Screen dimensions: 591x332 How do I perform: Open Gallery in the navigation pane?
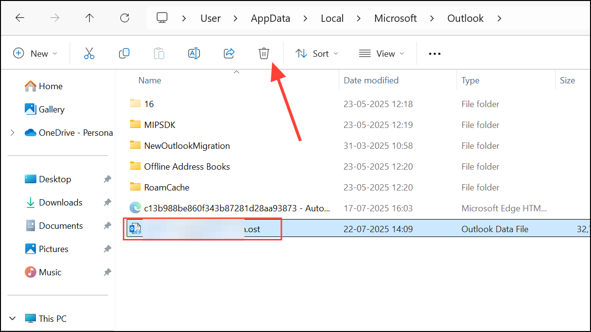(51, 110)
